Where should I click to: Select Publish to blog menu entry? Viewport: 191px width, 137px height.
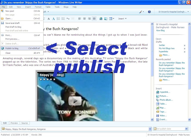pyautogui.click(x=22, y=48)
